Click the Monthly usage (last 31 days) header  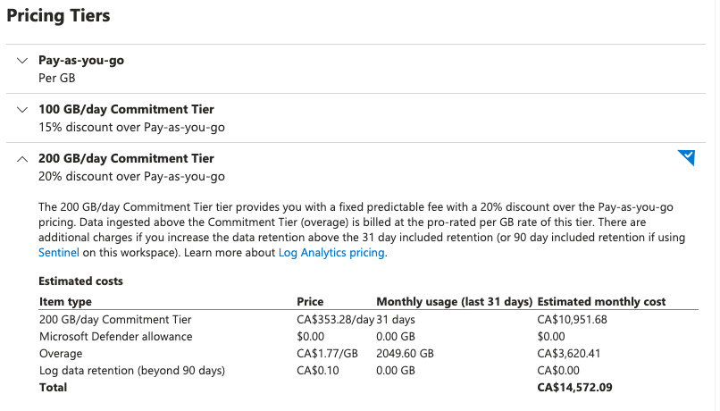(455, 302)
